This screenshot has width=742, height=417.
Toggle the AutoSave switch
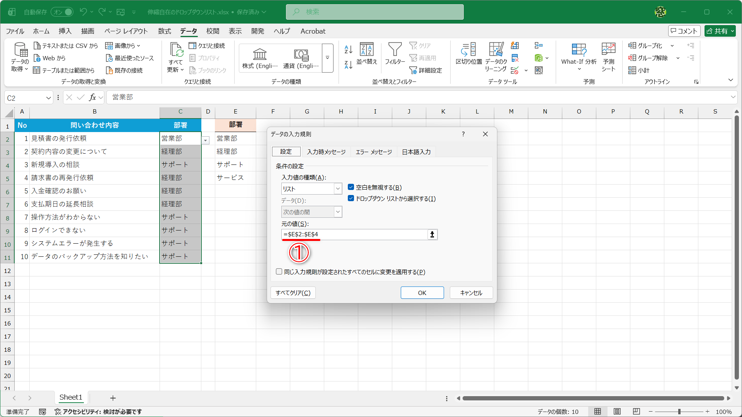click(62, 12)
